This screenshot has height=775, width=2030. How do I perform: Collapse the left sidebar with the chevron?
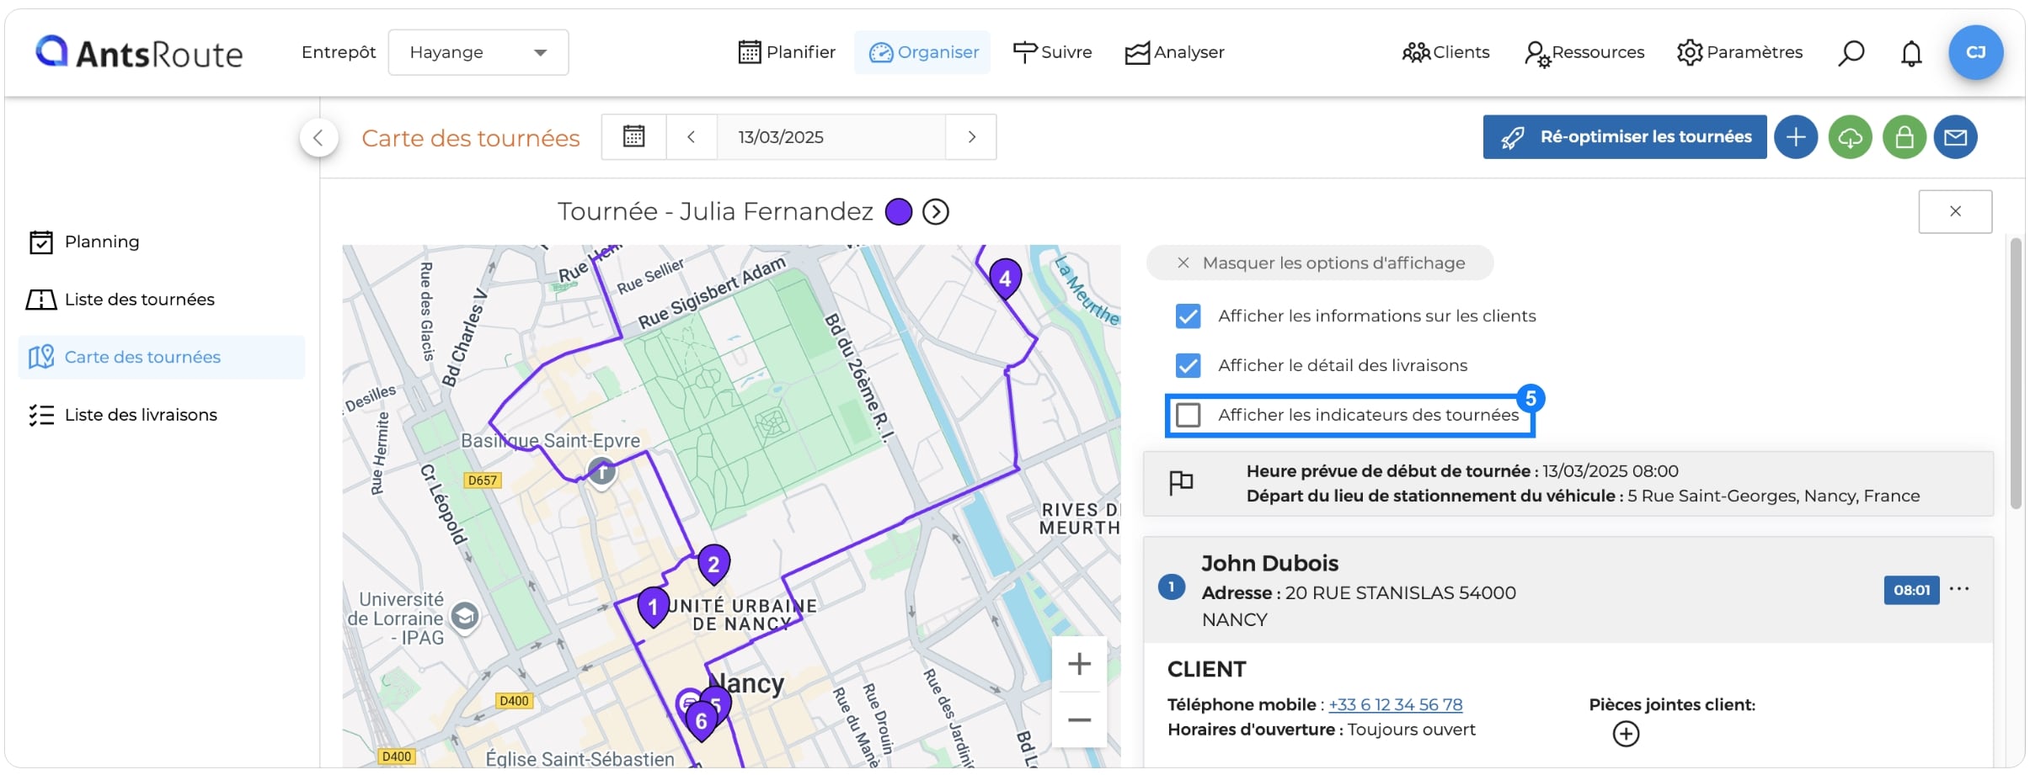pos(318,138)
